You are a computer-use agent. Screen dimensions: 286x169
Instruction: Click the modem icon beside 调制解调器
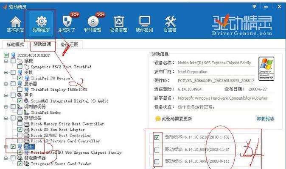pos(20,106)
